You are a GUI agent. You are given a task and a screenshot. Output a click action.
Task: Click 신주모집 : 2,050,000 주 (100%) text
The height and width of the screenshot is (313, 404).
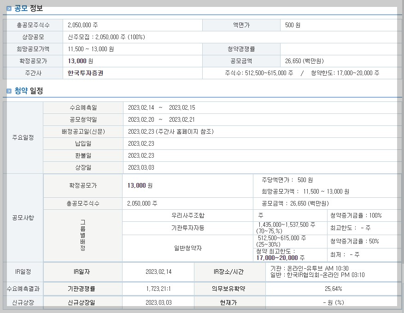[x=106, y=37]
